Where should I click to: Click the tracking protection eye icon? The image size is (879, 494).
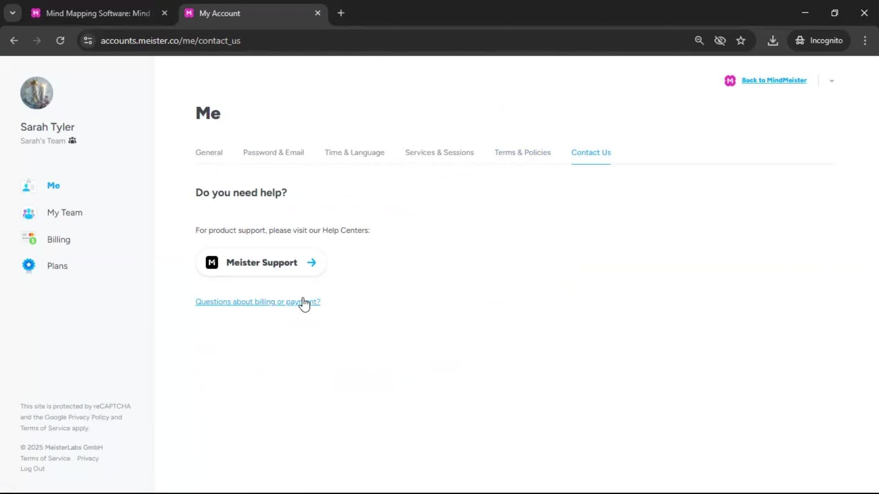[720, 41]
